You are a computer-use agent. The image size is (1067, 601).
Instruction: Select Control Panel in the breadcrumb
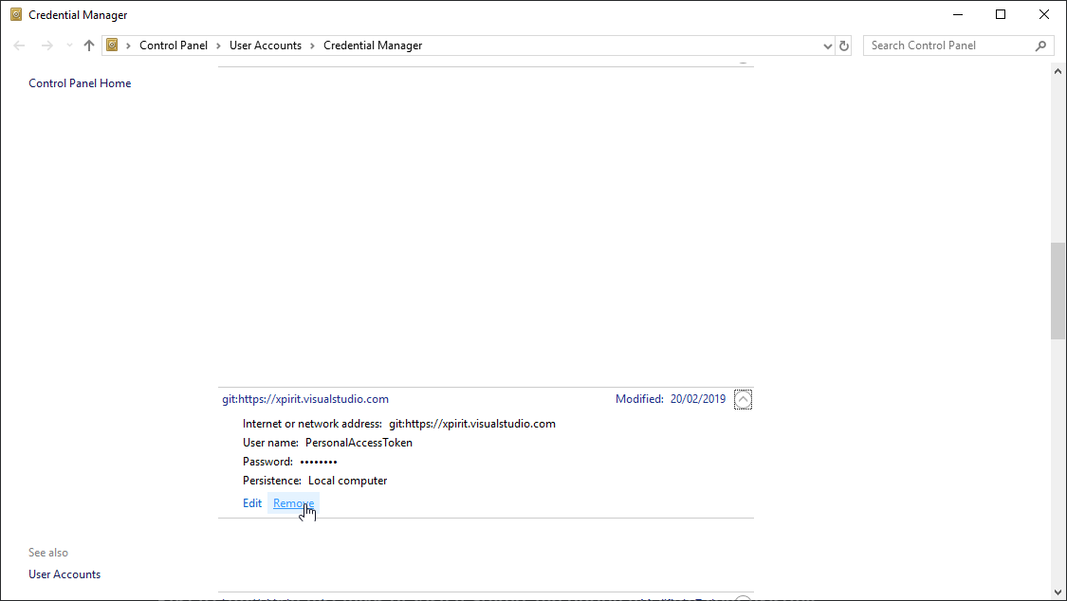(174, 46)
